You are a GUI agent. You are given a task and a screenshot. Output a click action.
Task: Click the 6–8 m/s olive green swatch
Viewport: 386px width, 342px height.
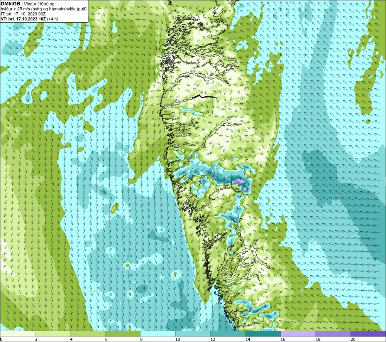point(123,334)
